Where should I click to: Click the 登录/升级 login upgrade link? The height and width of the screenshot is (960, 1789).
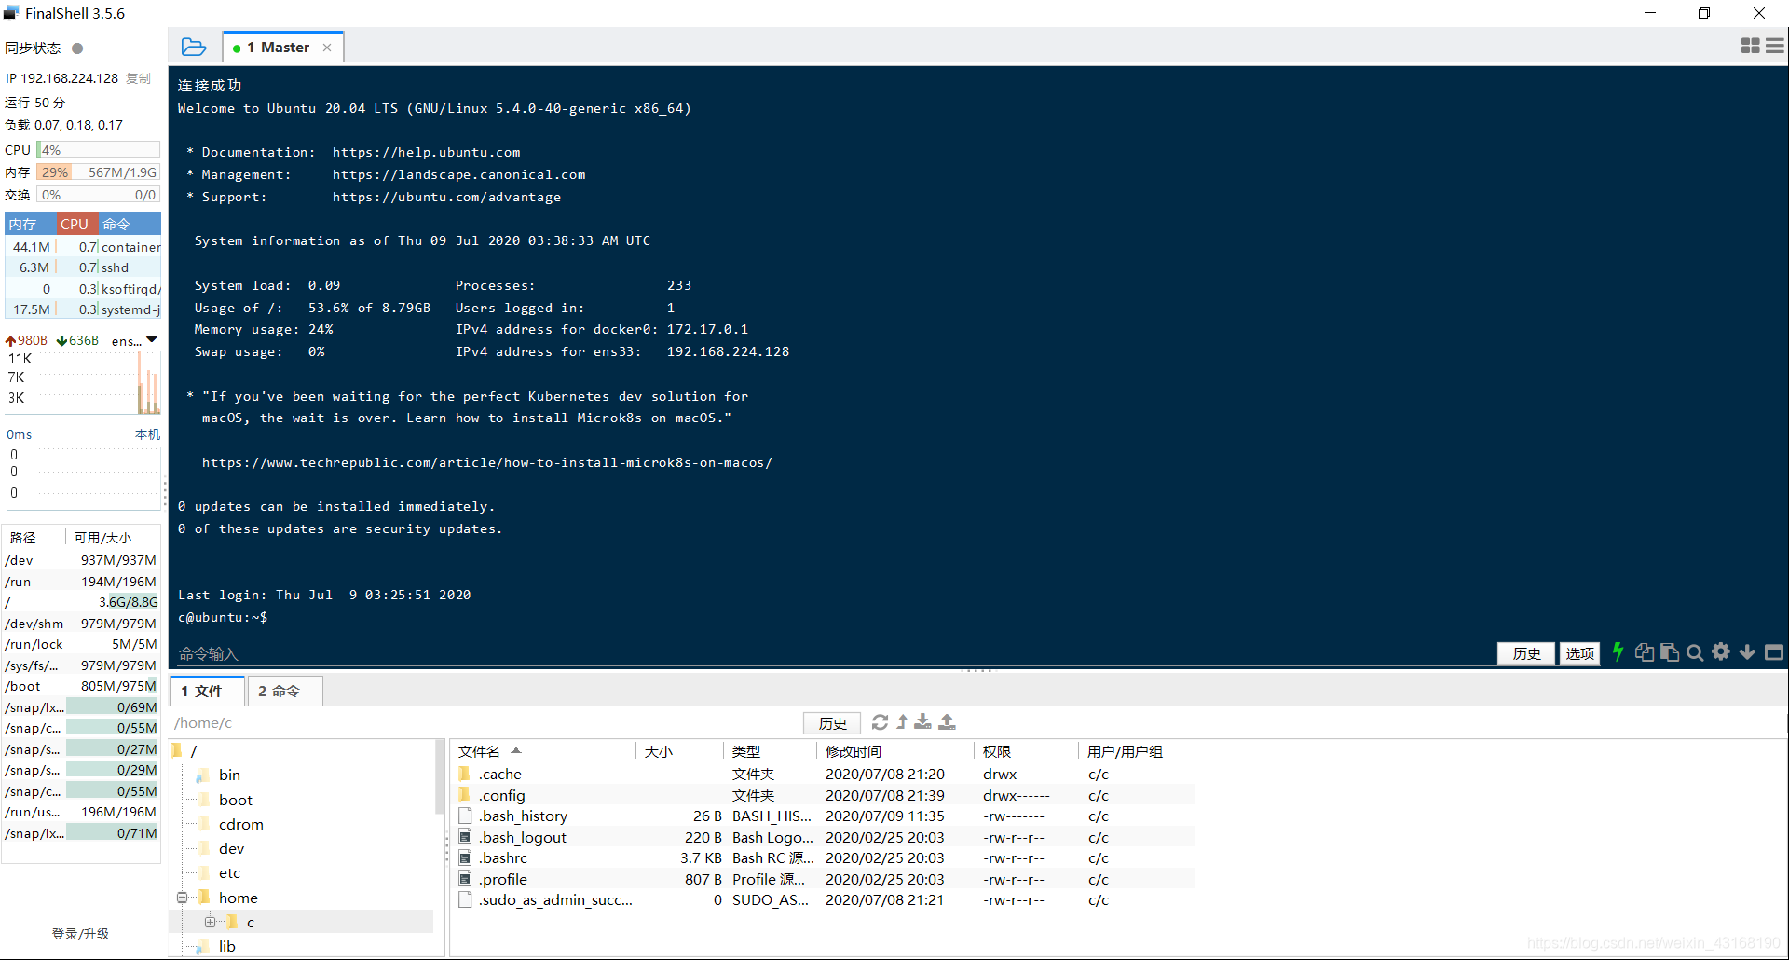[x=80, y=934]
